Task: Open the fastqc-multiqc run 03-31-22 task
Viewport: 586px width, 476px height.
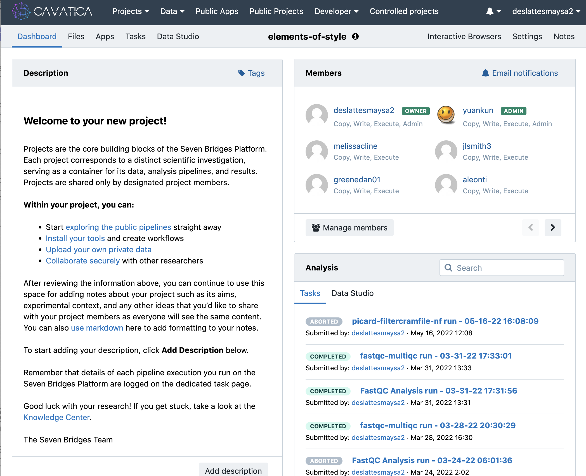Action: click(436, 356)
